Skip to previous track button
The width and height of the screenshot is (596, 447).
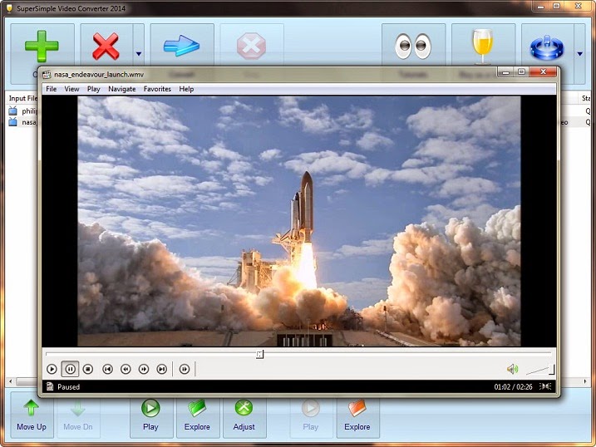107,369
